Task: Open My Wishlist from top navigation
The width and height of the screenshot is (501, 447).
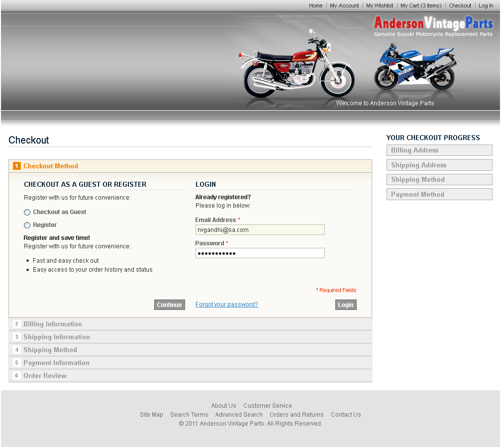Action: pos(380,5)
